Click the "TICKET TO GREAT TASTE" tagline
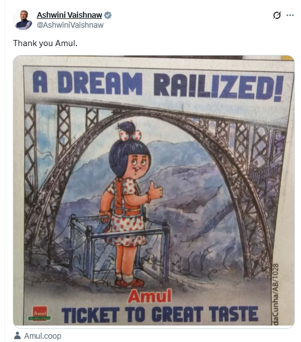This screenshot has height=342, width=301. coord(160,314)
